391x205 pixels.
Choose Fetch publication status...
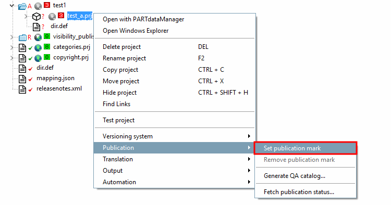coord(306,192)
